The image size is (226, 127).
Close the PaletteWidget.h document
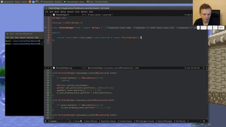[85, 15]
